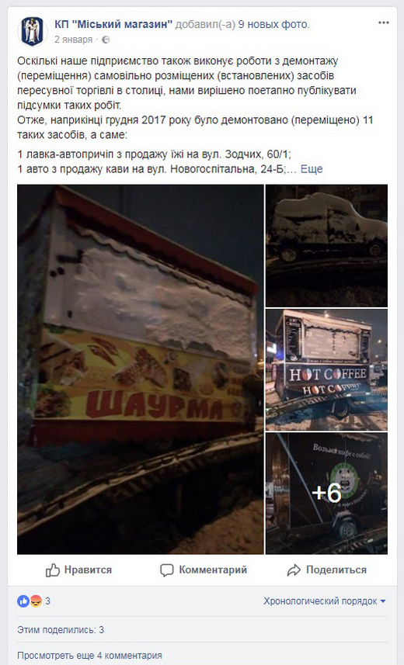The image size is (404, 665).
Task: Open the Хронологический порядок sort dropdown
Action: (x=324, y=601)
